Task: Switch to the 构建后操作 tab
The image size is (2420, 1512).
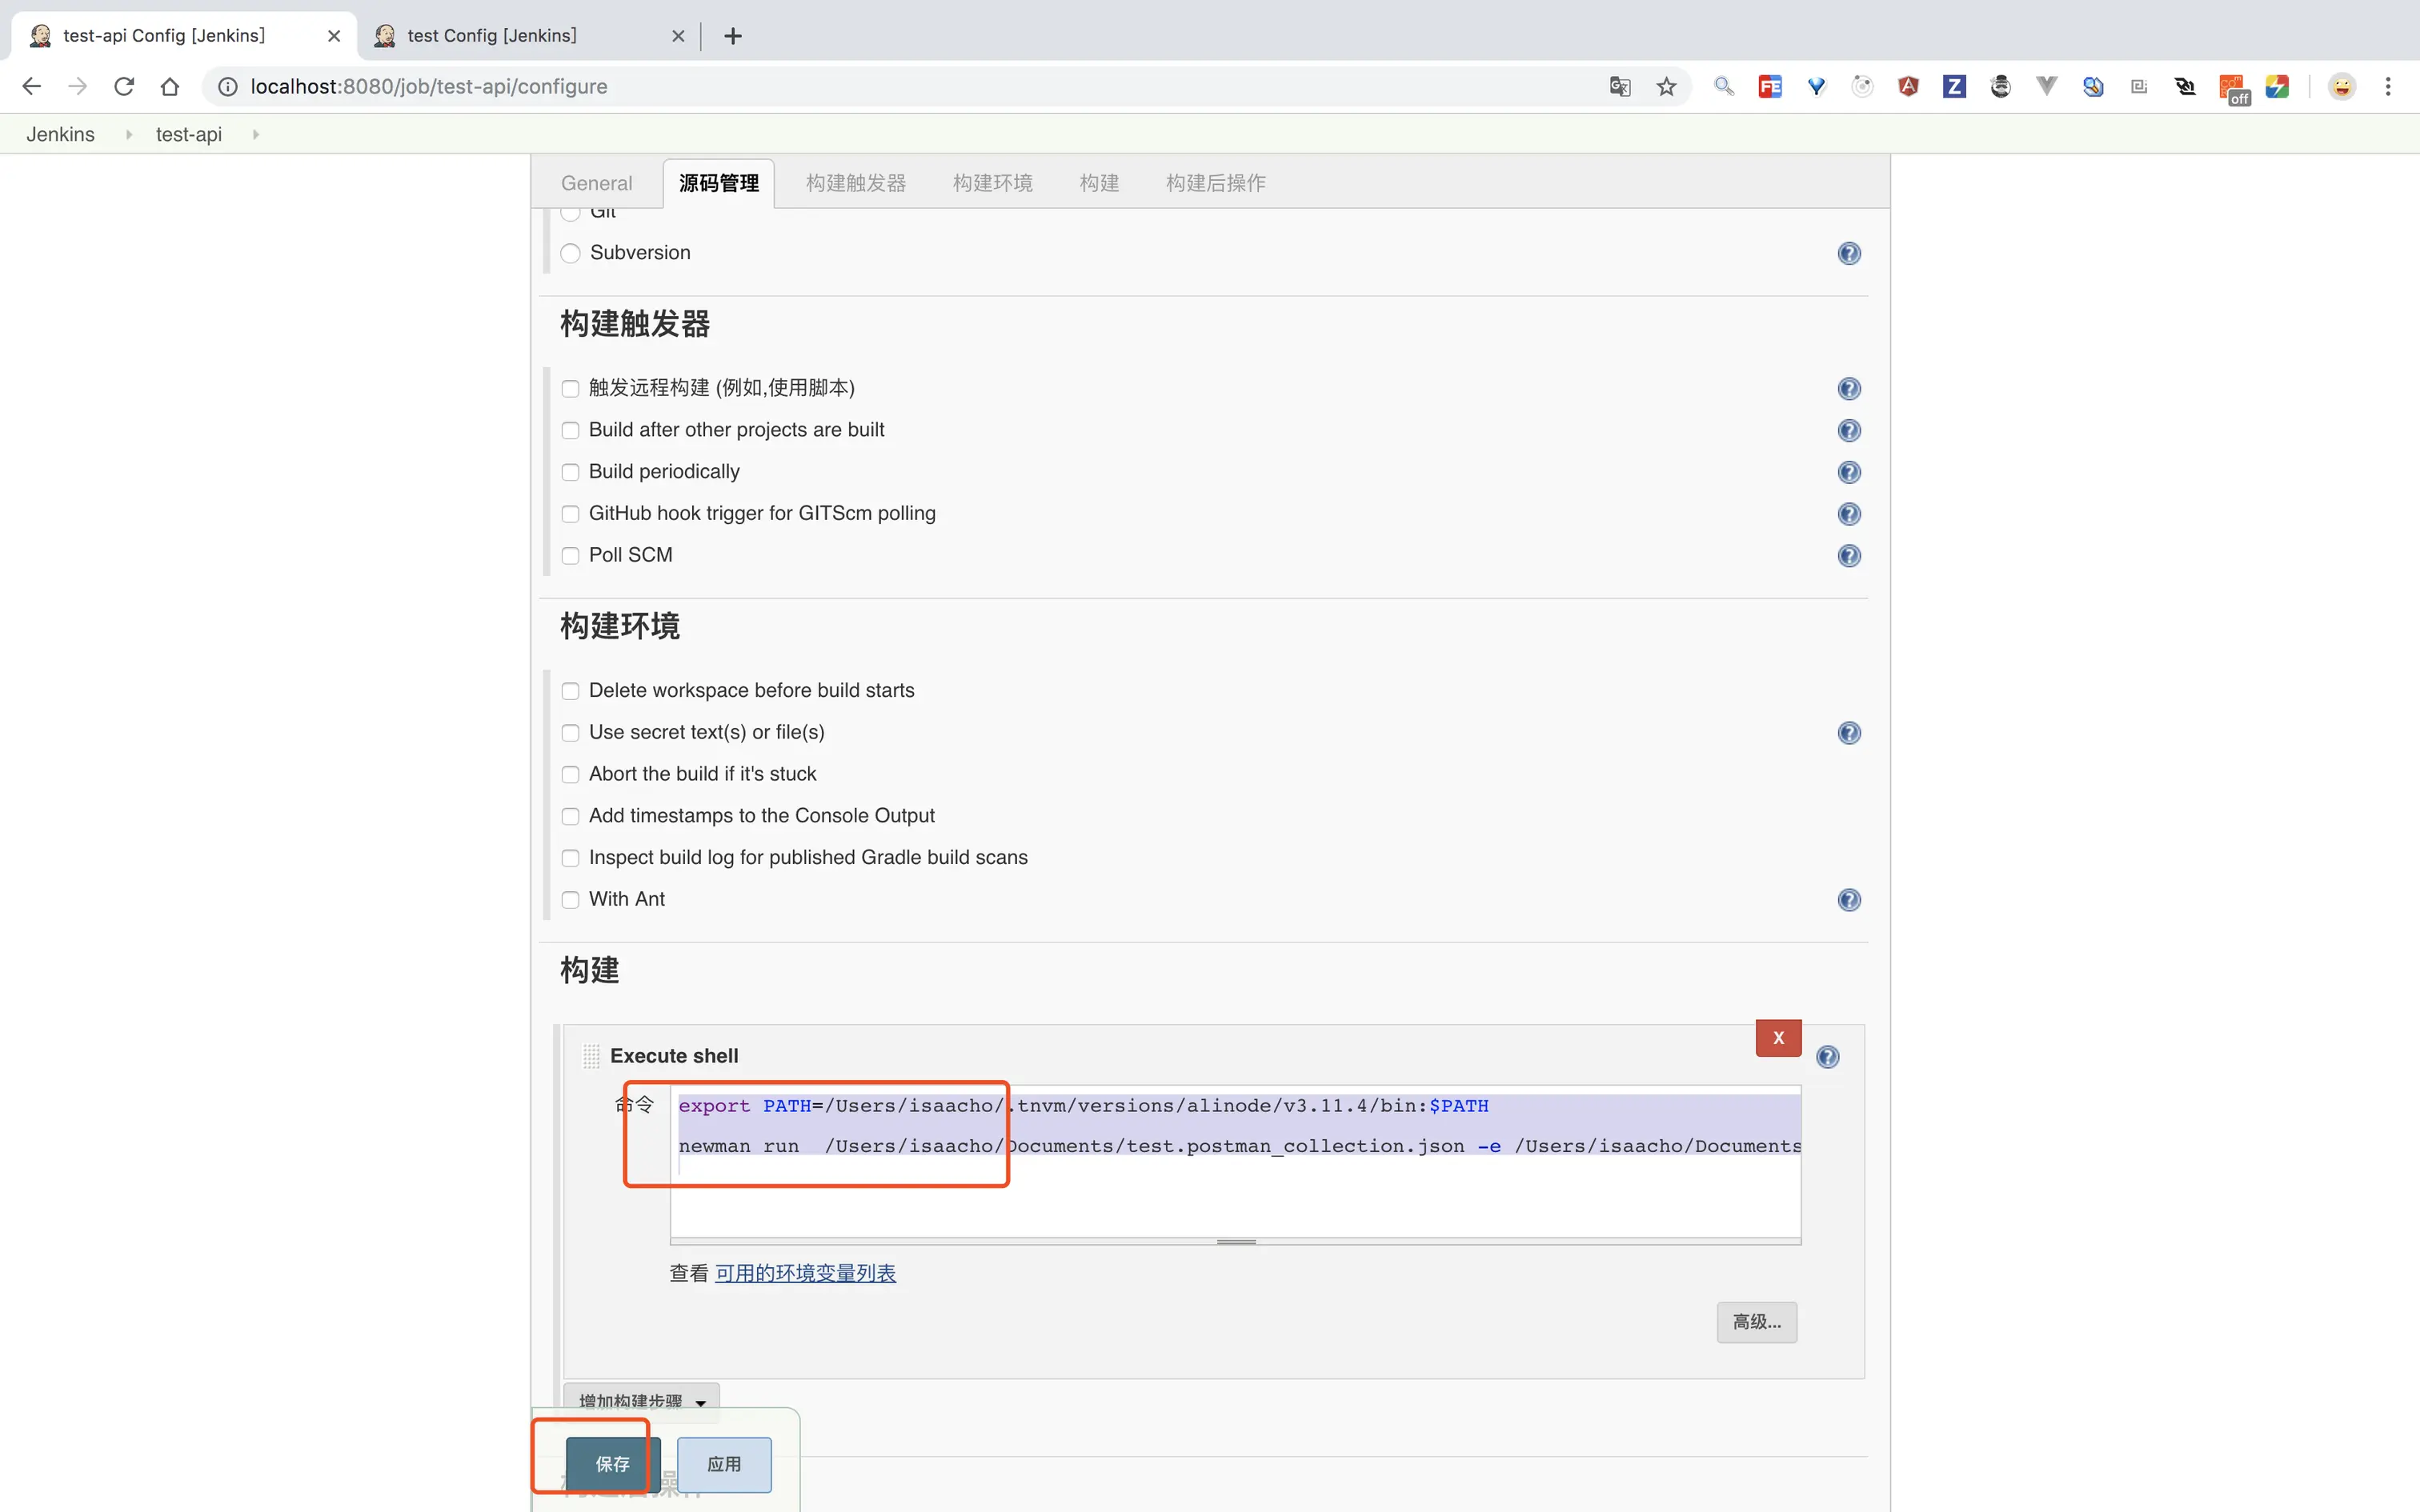Action: pos(1215,183)
